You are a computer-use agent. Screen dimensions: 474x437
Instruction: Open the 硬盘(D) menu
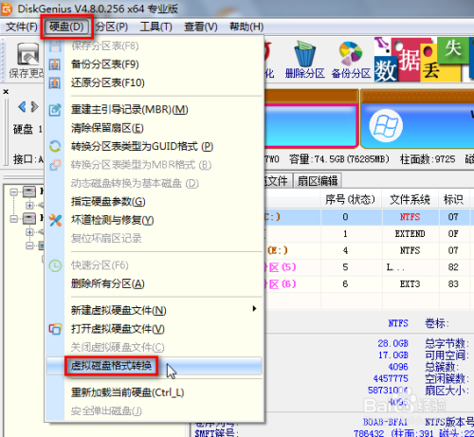pyautogui.click(x=66, y=27)
